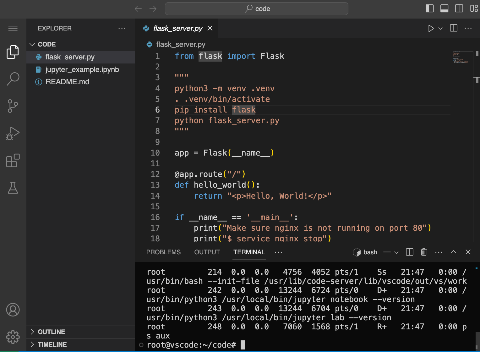
Task: Go forward with the right arrow
Action: [x=153, y=9]
